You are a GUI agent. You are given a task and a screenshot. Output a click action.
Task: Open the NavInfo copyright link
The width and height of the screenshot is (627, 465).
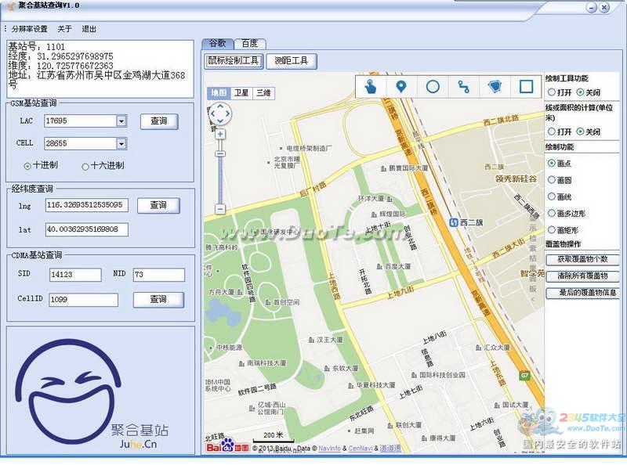[329, 449]
